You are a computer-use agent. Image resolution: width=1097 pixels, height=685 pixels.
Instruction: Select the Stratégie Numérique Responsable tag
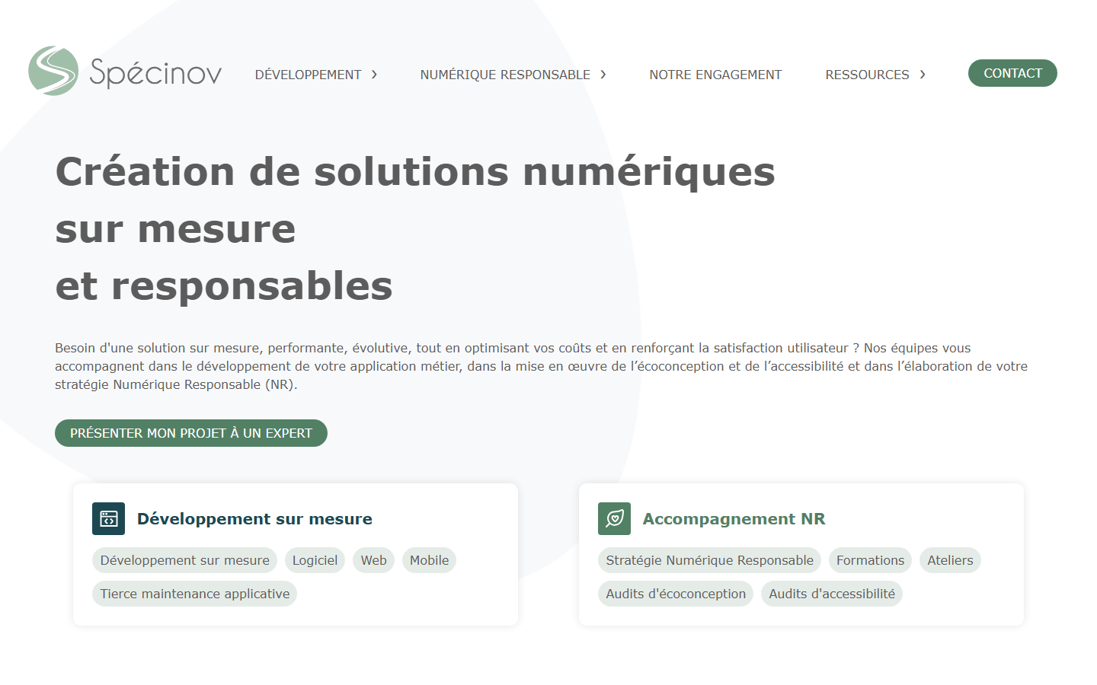pos(709,560)
